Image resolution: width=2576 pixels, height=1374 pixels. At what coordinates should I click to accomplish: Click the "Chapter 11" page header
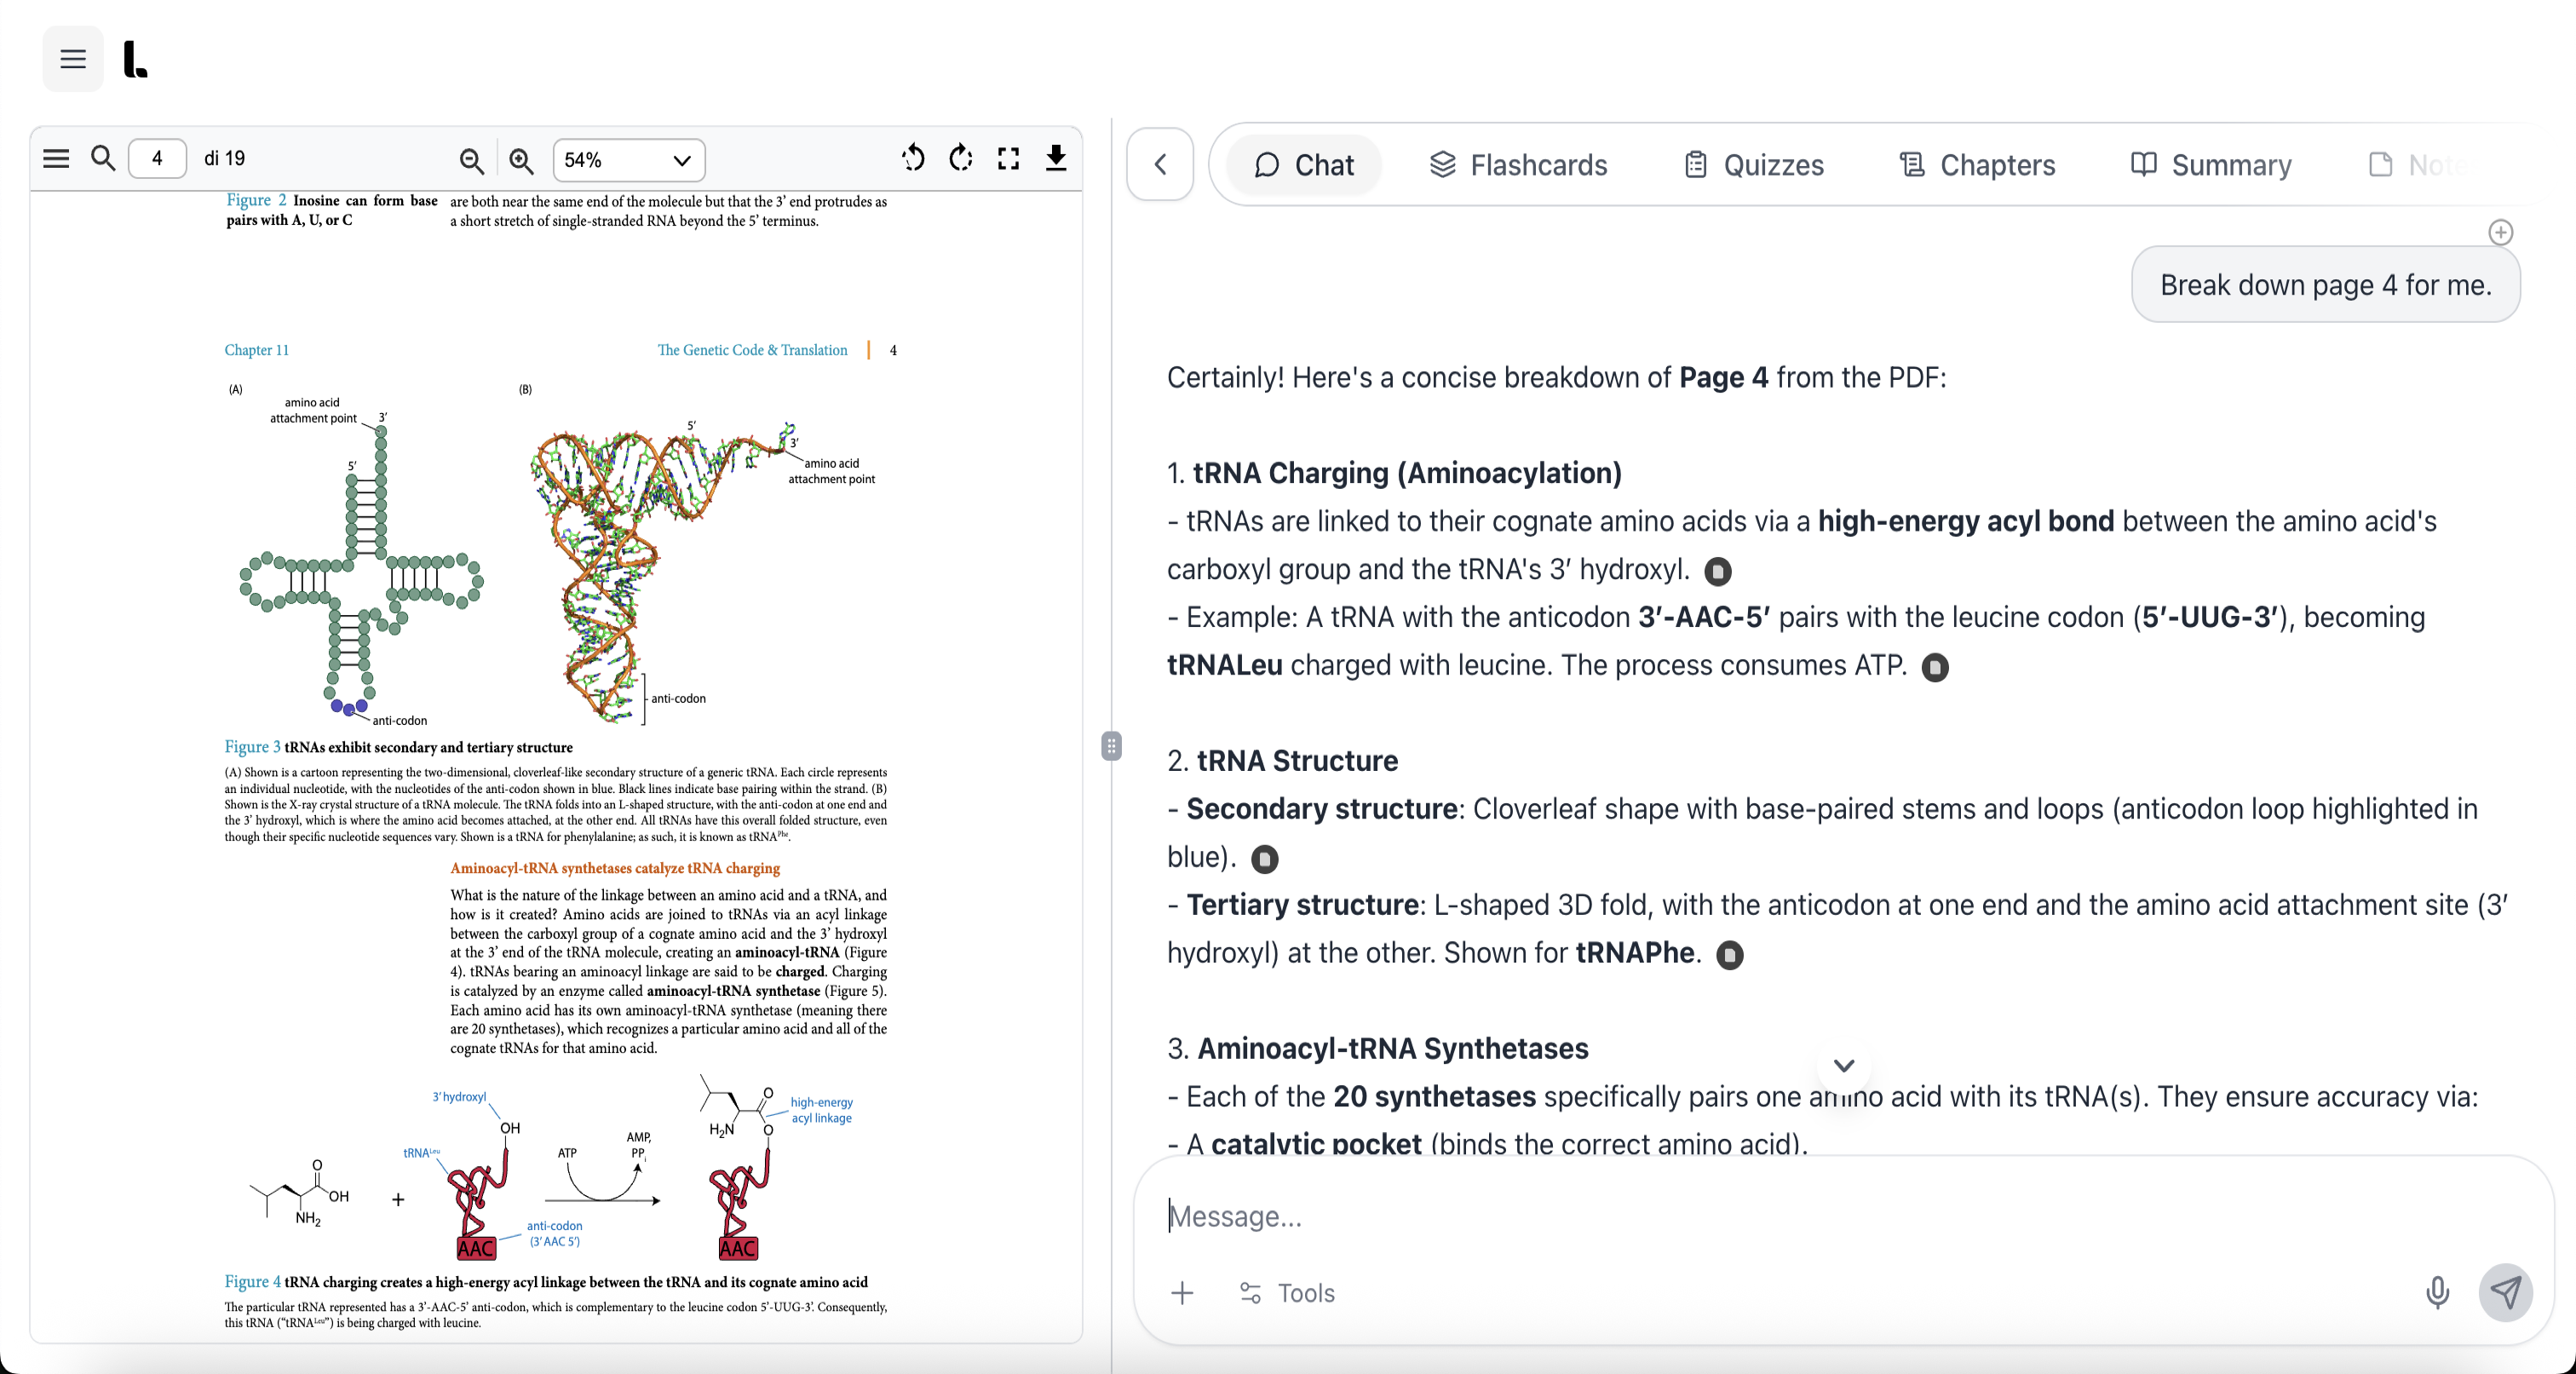256,350
